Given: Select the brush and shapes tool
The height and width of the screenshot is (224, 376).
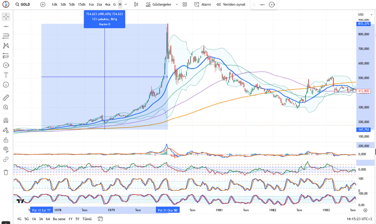Looking at the screenshot, I should (6, 65).
